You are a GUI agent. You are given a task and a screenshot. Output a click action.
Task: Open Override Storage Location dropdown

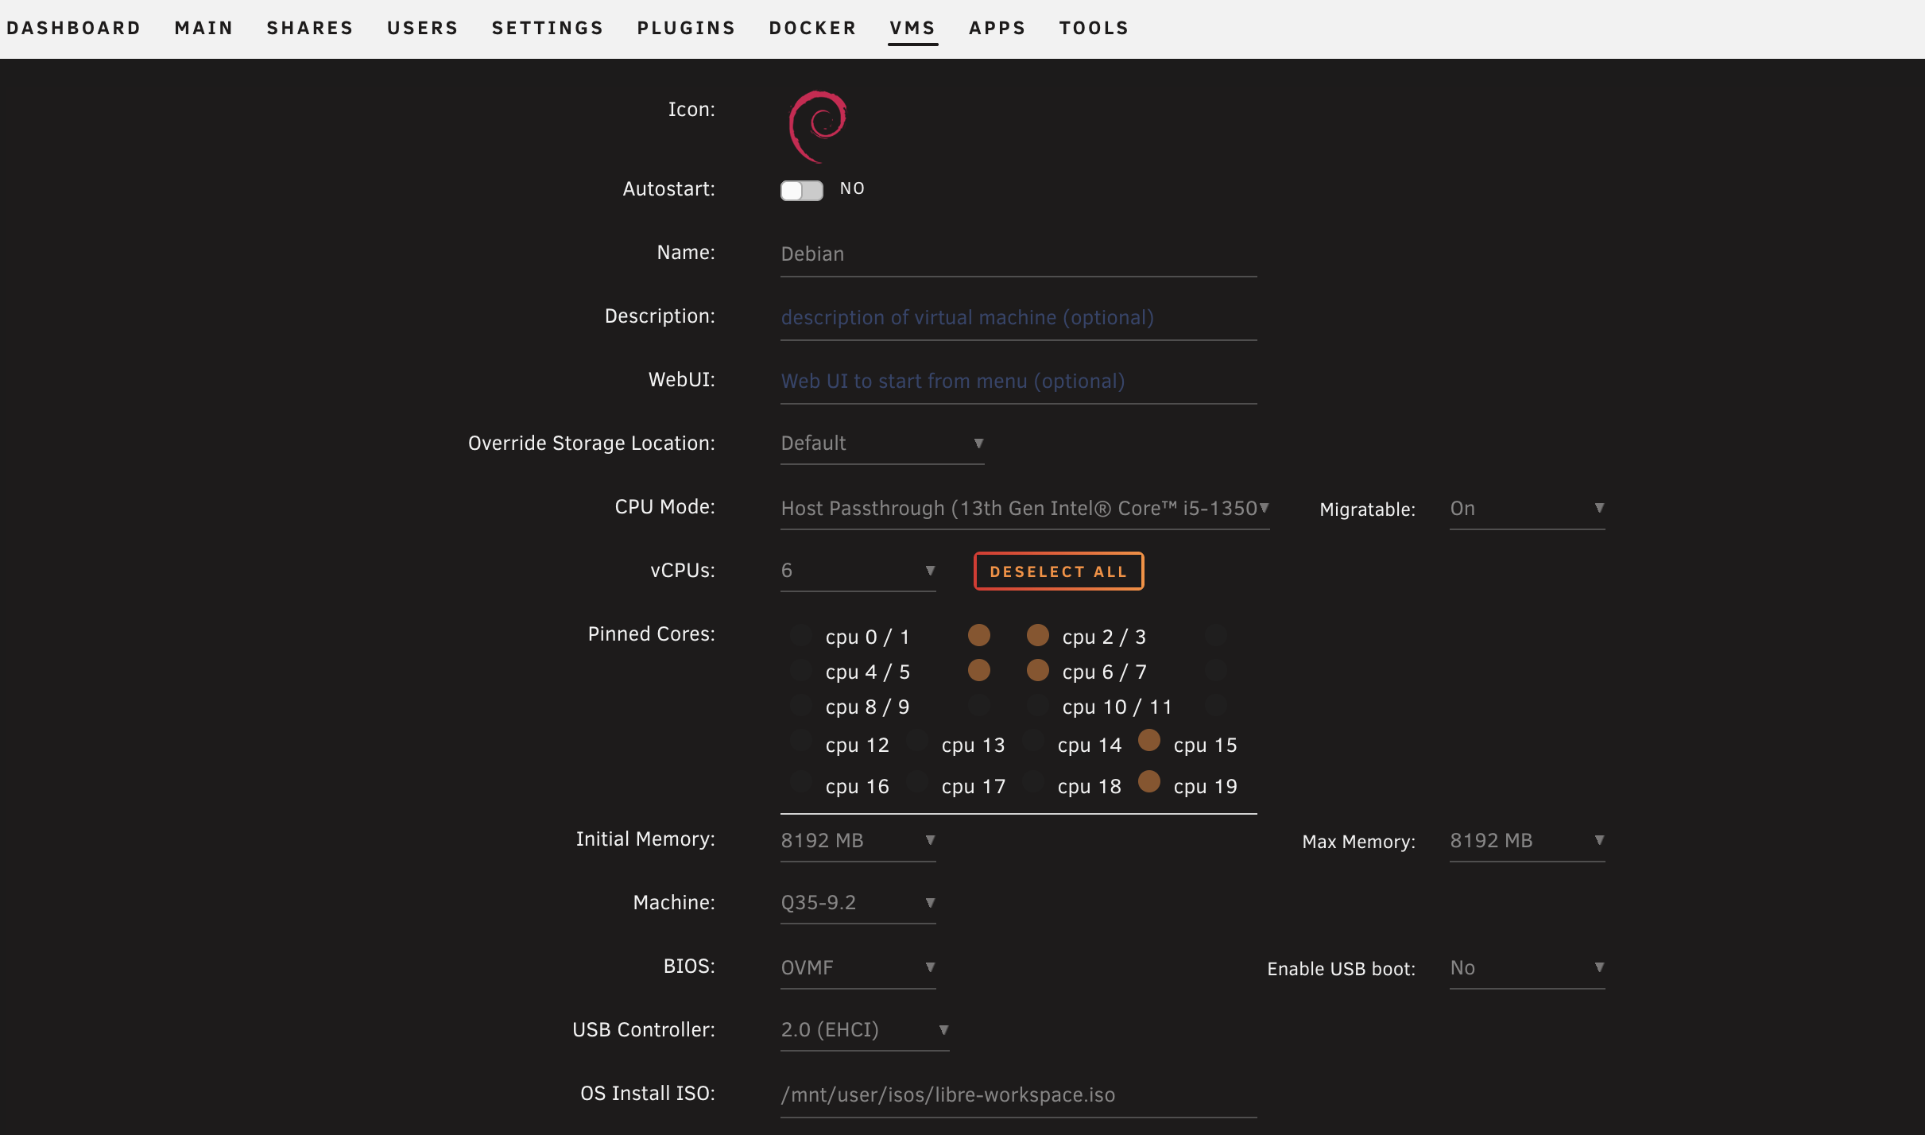click(881, 444)
